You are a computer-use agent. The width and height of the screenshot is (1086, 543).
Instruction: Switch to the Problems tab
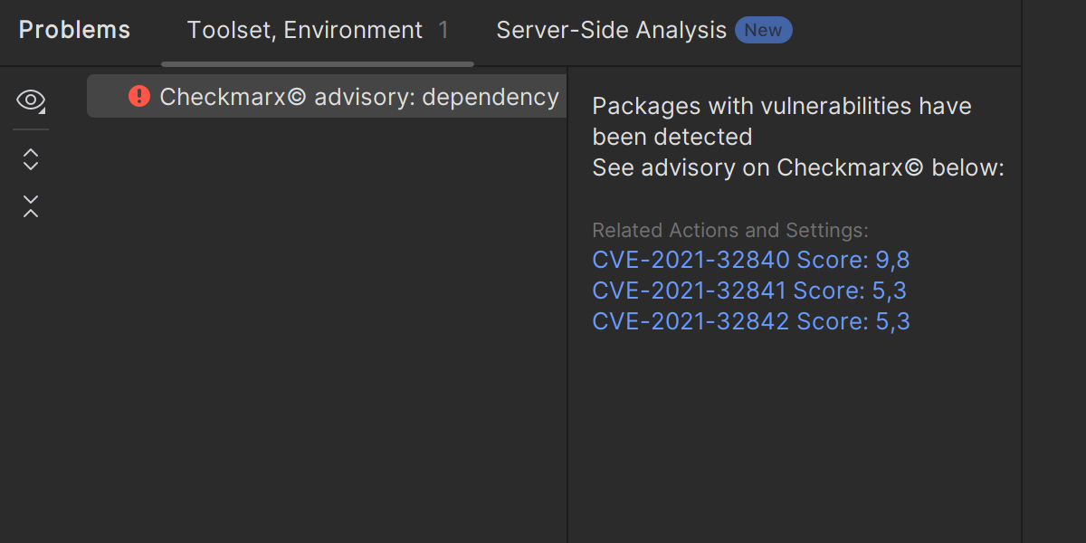(74, 30)
